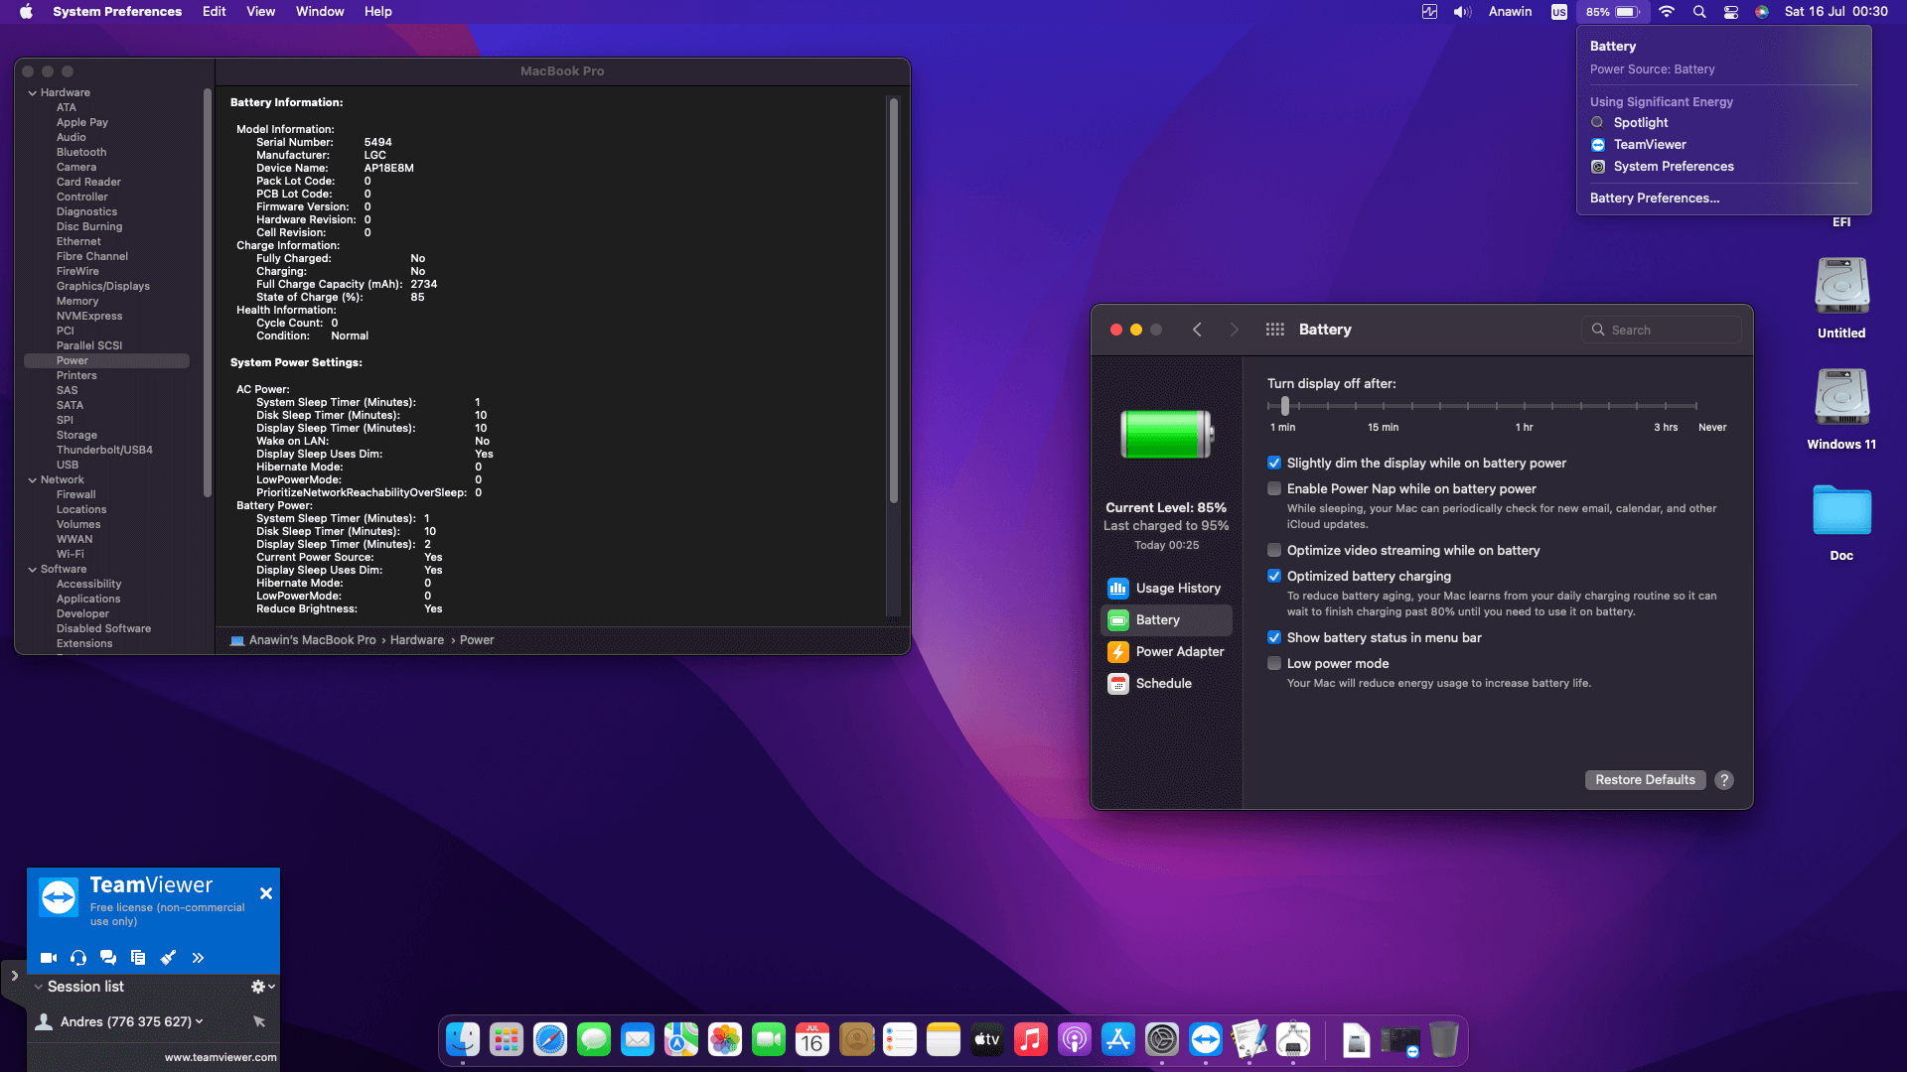The image size is (1907, 1072).
Task: Open Safari from the Dock
Action: pyautogui.click(x=550, y=1040)
